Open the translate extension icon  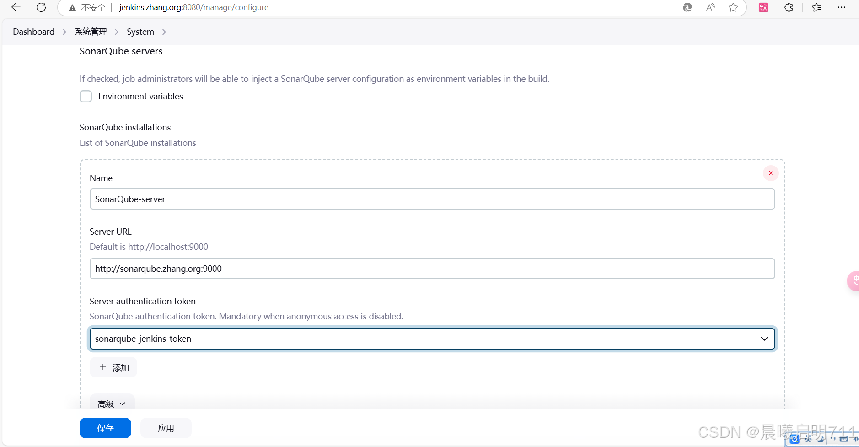(763, 7)
